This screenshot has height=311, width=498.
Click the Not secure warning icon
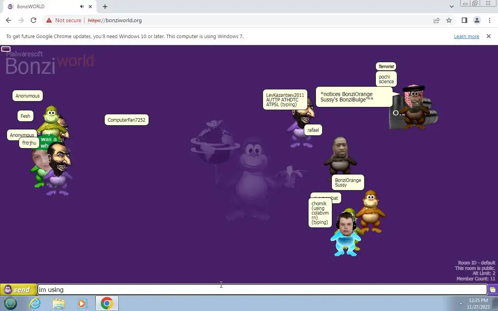[x=49, y=20]
